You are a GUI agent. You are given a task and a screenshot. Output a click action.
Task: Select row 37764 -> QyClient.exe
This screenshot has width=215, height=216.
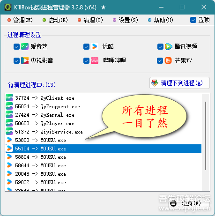coord(104,98)
